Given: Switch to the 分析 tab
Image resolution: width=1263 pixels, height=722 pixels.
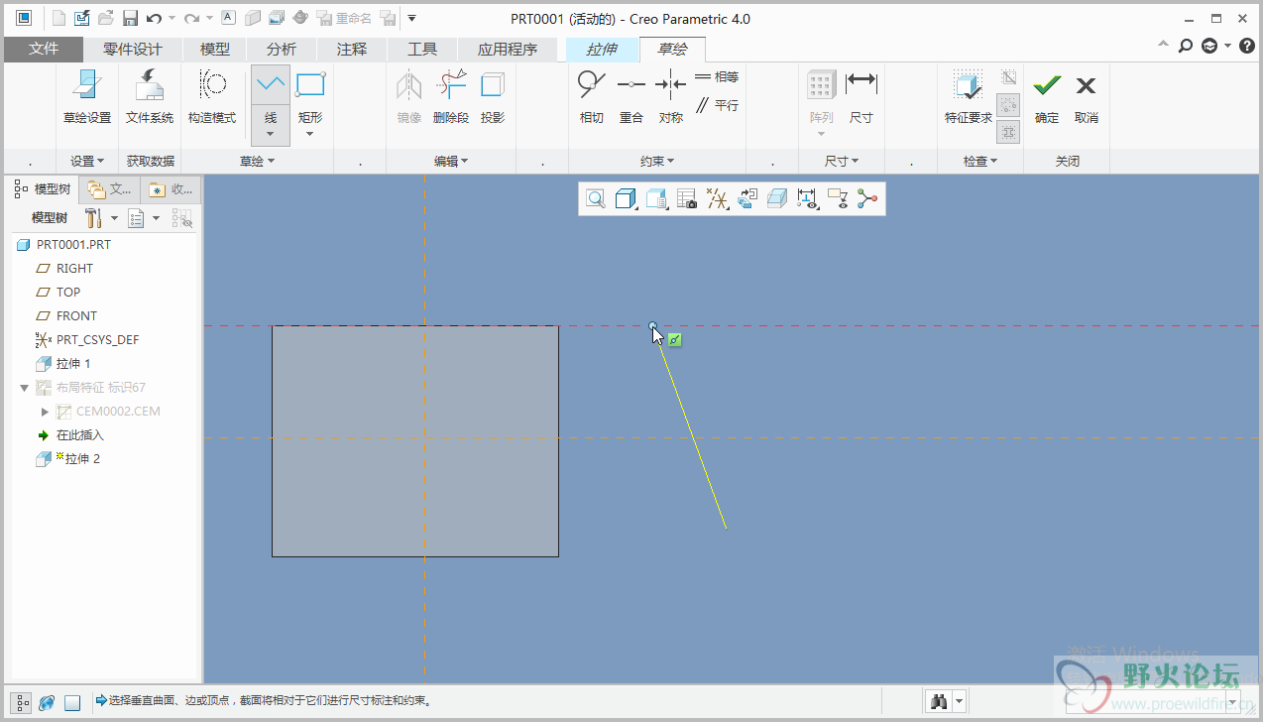Looking at the screenshot, I should point(282,49).
